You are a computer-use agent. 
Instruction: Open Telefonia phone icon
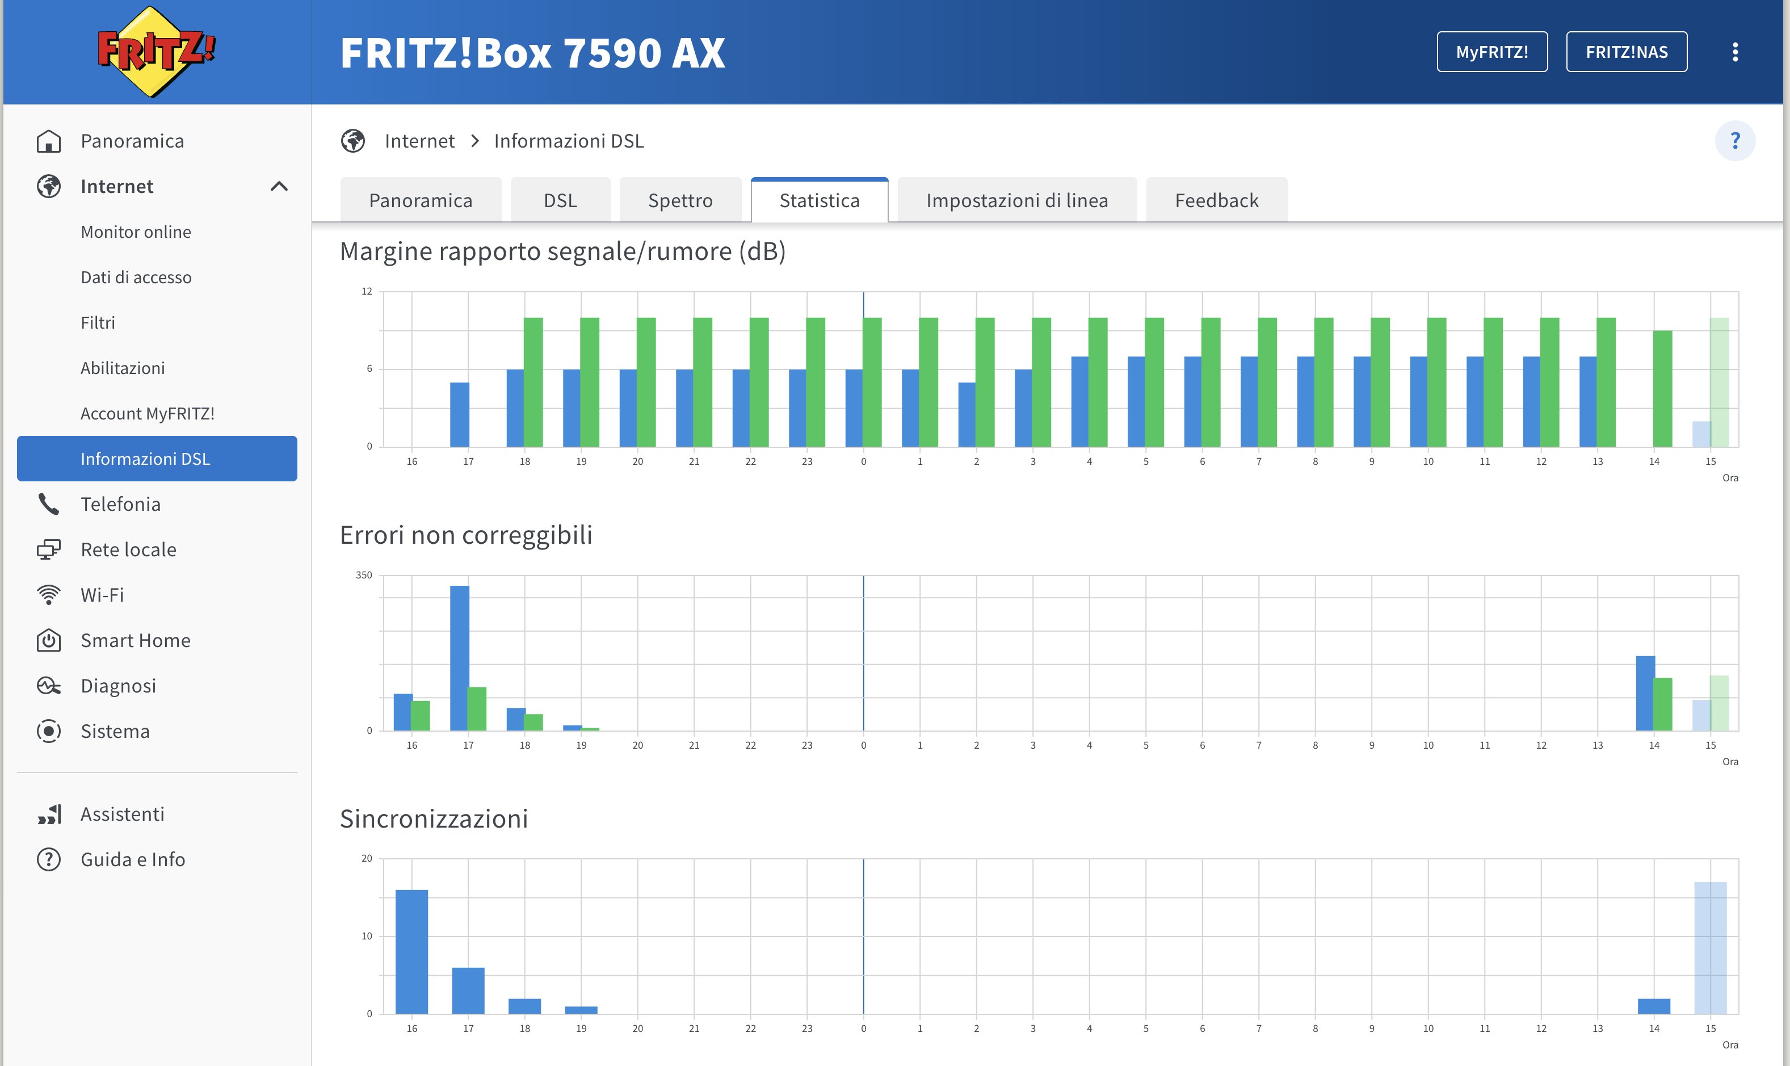pos(49,504)
